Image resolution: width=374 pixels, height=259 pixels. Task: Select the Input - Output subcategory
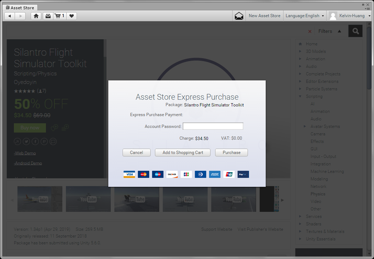point(323,156)
